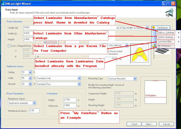Click the Workplane preview diagram
Image resolution: width=181 pixels, height=129 pixels.
coord(155,92)
